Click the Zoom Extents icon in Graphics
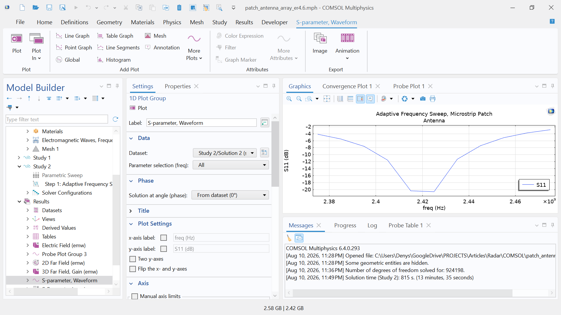Image resolution: width=561 pixels, height=315 pixels. coord(327,99)
